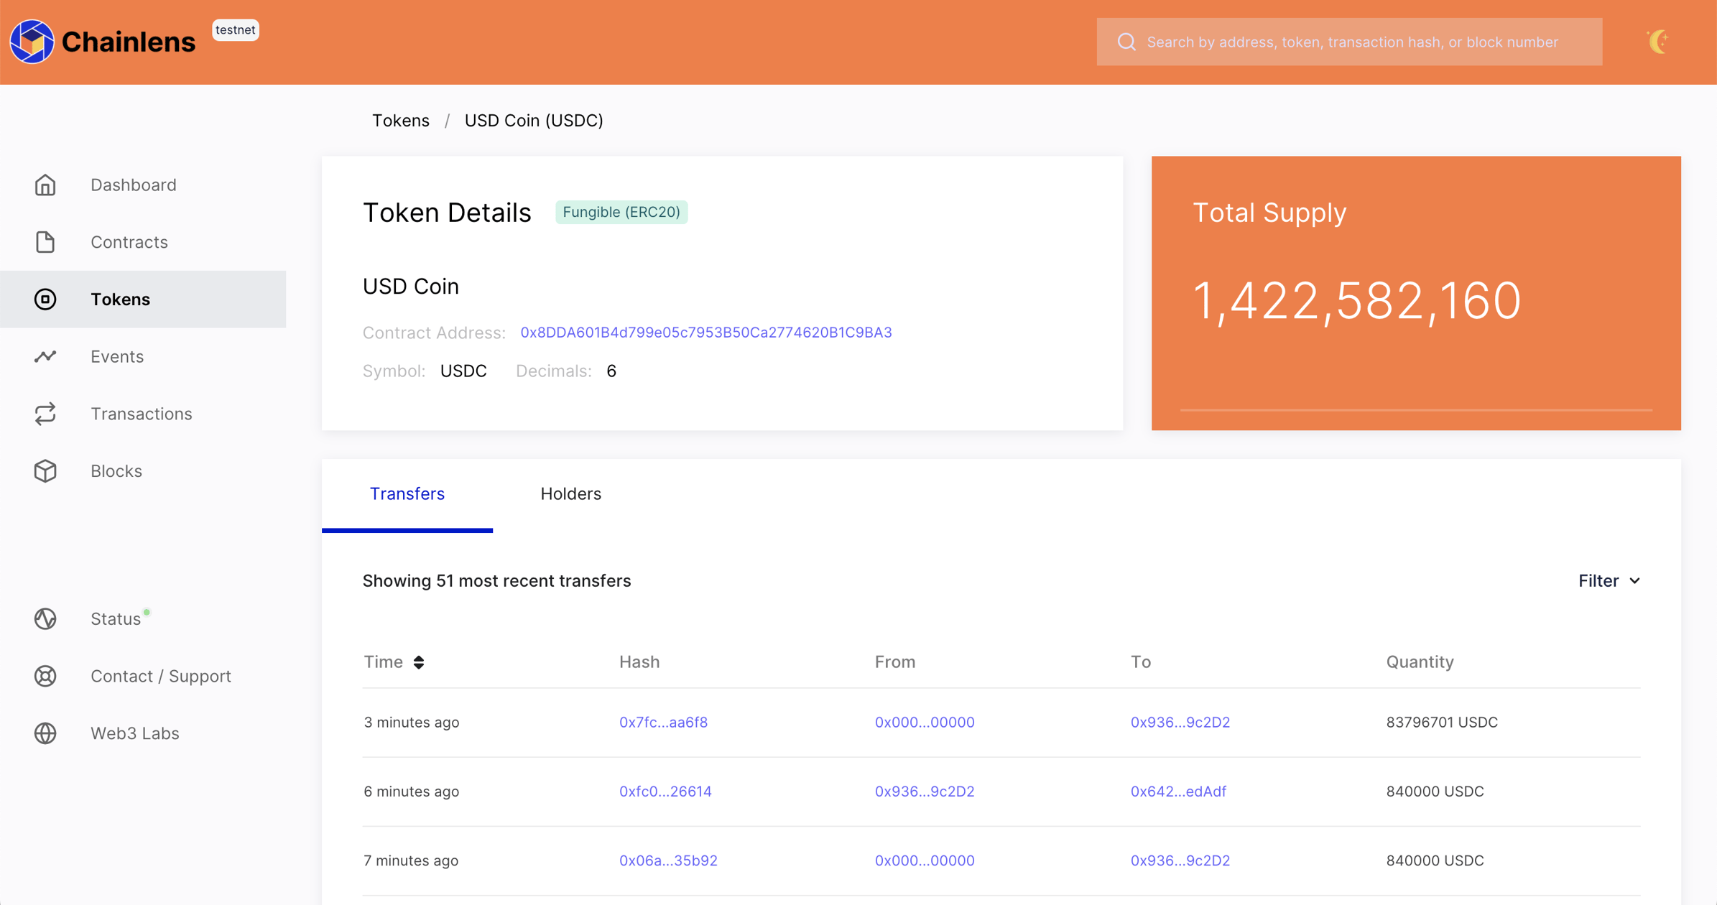Open the Filter dropdown
Viewport: 1717px width, 905px height.
click(x=1609, y=580)
